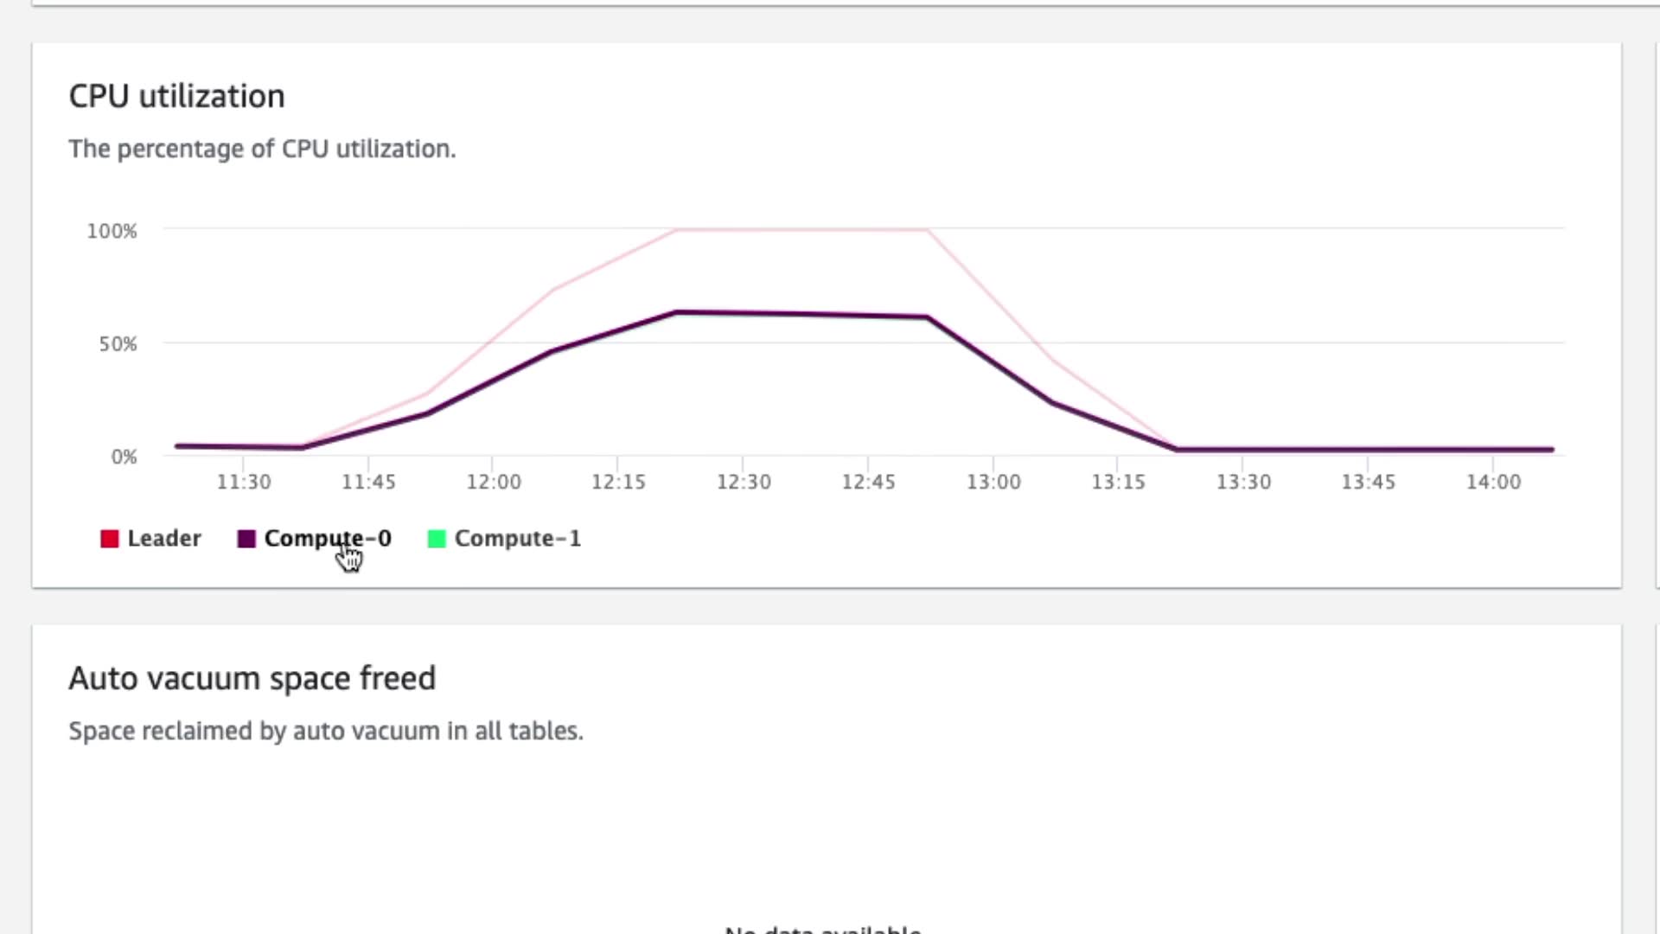
Task: Click the 13:00 x-axis time label
Action: coord(993,482)
